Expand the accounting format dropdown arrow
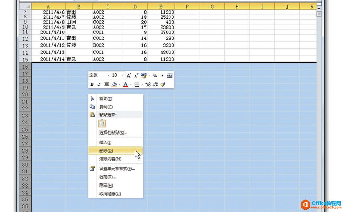The image size is (343, 212). pyautogui.click(x=149, y=75)
